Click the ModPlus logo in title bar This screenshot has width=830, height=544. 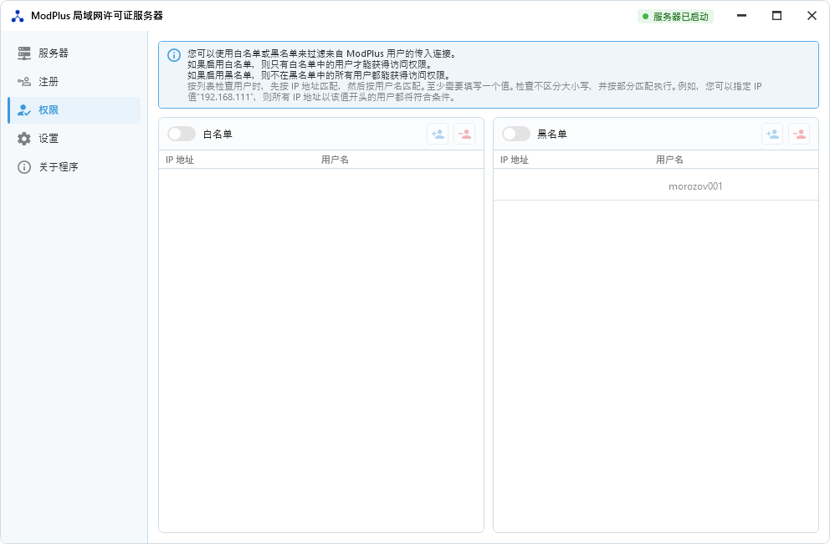tap(18, 17)
